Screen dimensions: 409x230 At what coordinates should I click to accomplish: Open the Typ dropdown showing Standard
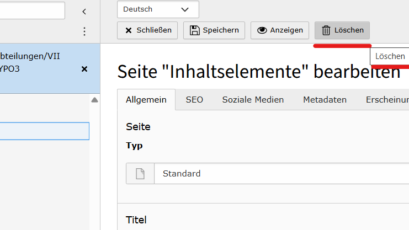point(281,174)
